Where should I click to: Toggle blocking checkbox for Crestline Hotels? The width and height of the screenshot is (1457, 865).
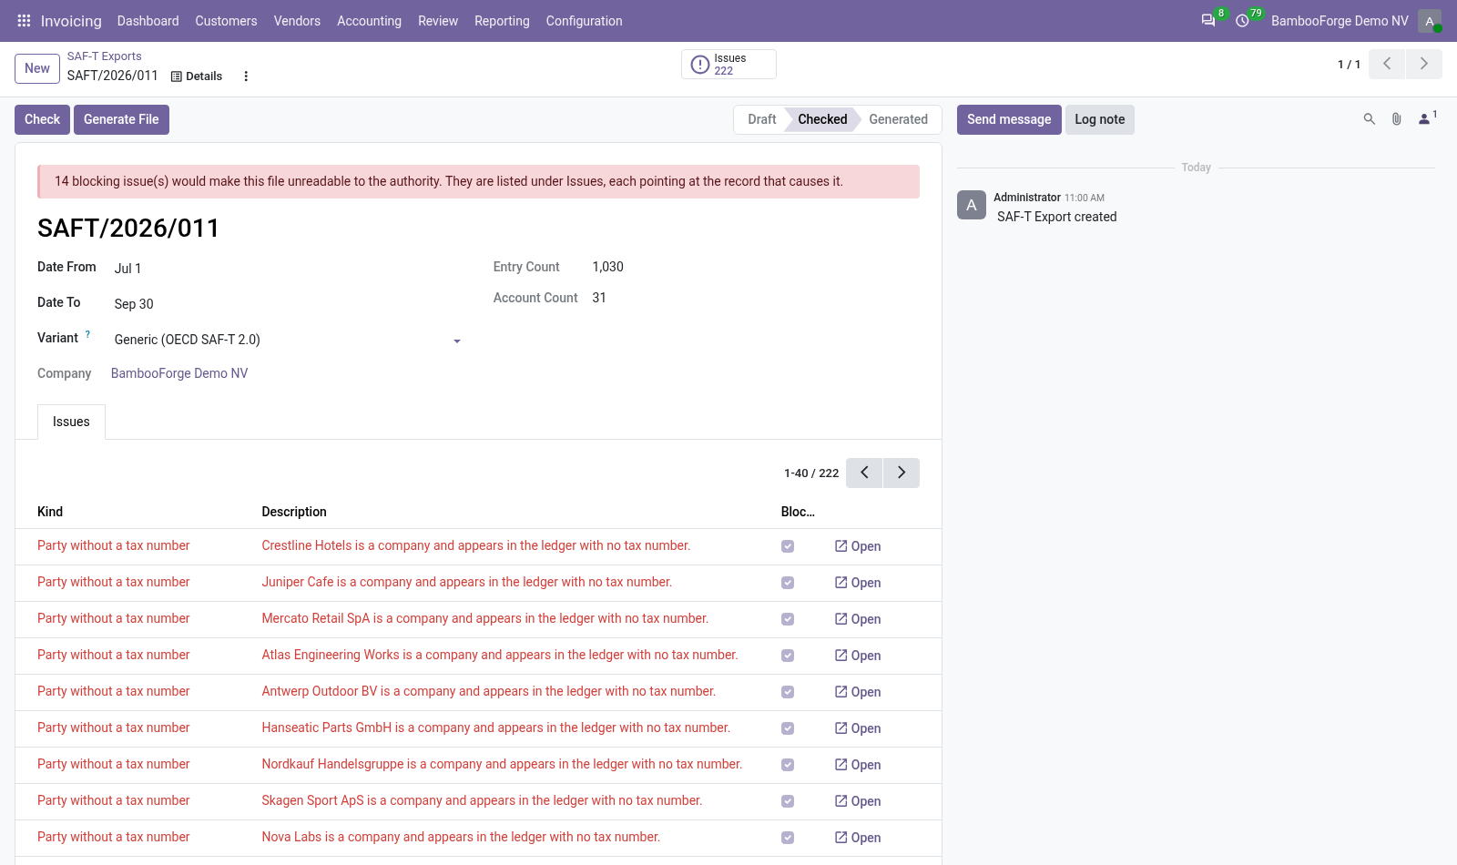click(788, 546)
